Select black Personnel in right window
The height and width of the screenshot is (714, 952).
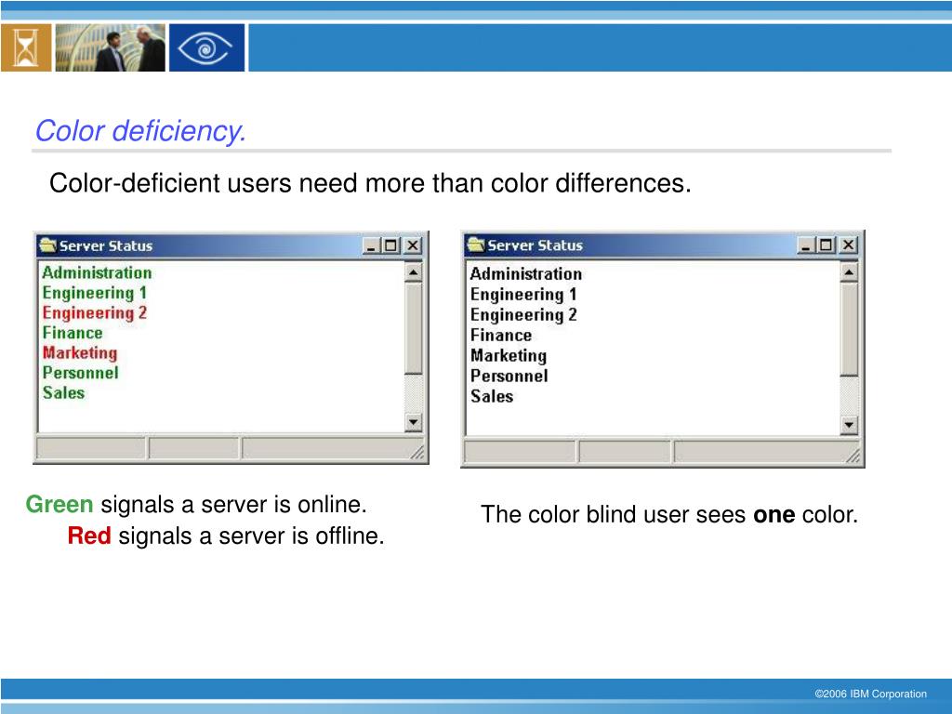click(509, 376)
